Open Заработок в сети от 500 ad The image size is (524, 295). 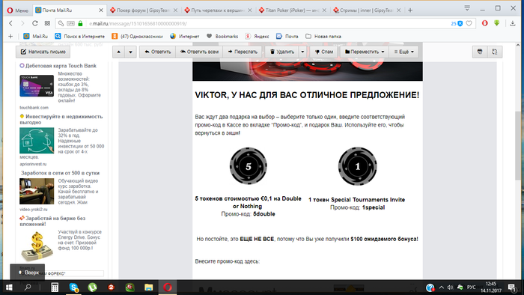pos(60,173)
